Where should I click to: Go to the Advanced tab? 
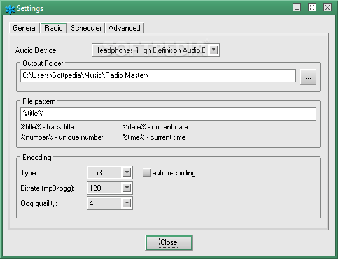[x=124, y=28]
